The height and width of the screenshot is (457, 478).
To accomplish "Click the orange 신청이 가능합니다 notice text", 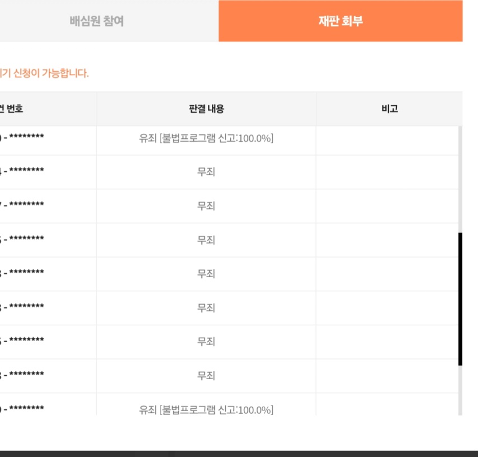I will click(x=45, y=73).
